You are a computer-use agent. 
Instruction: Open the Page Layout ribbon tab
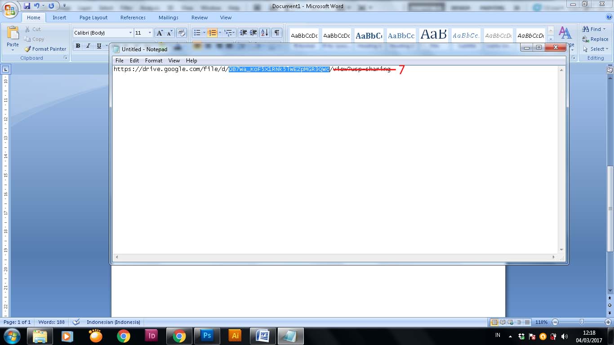(x=93, y=18)
